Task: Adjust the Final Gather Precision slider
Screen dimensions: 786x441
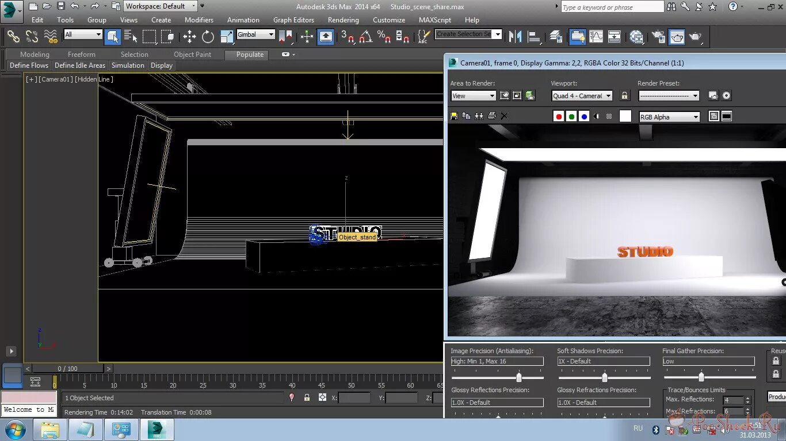Action: point(701,377)
